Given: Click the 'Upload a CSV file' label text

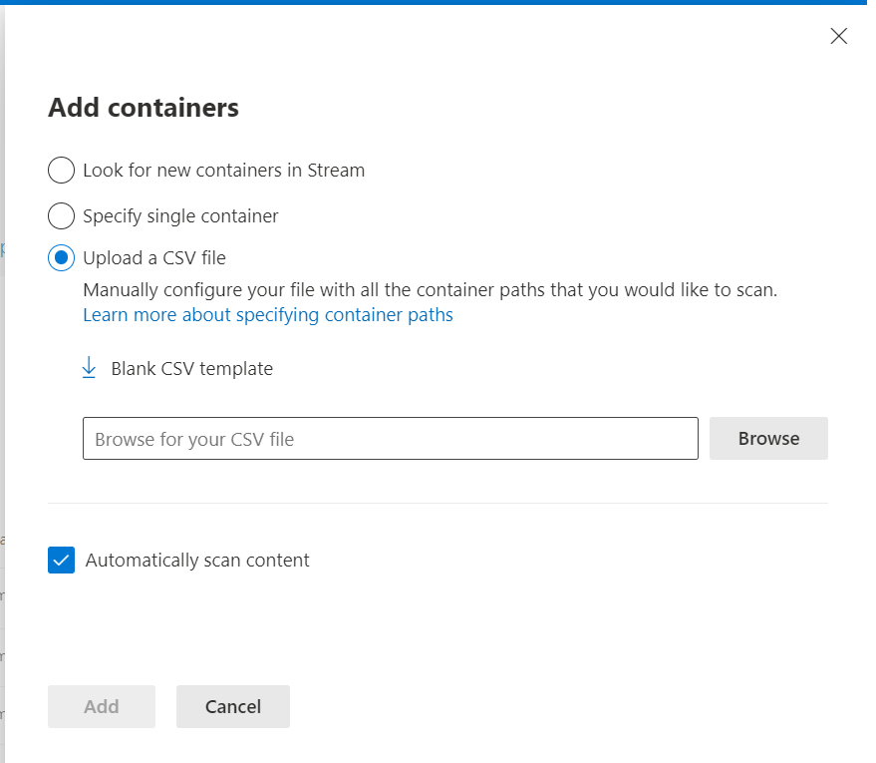Looking at the screenshot, I should click(x=154, y=258).
